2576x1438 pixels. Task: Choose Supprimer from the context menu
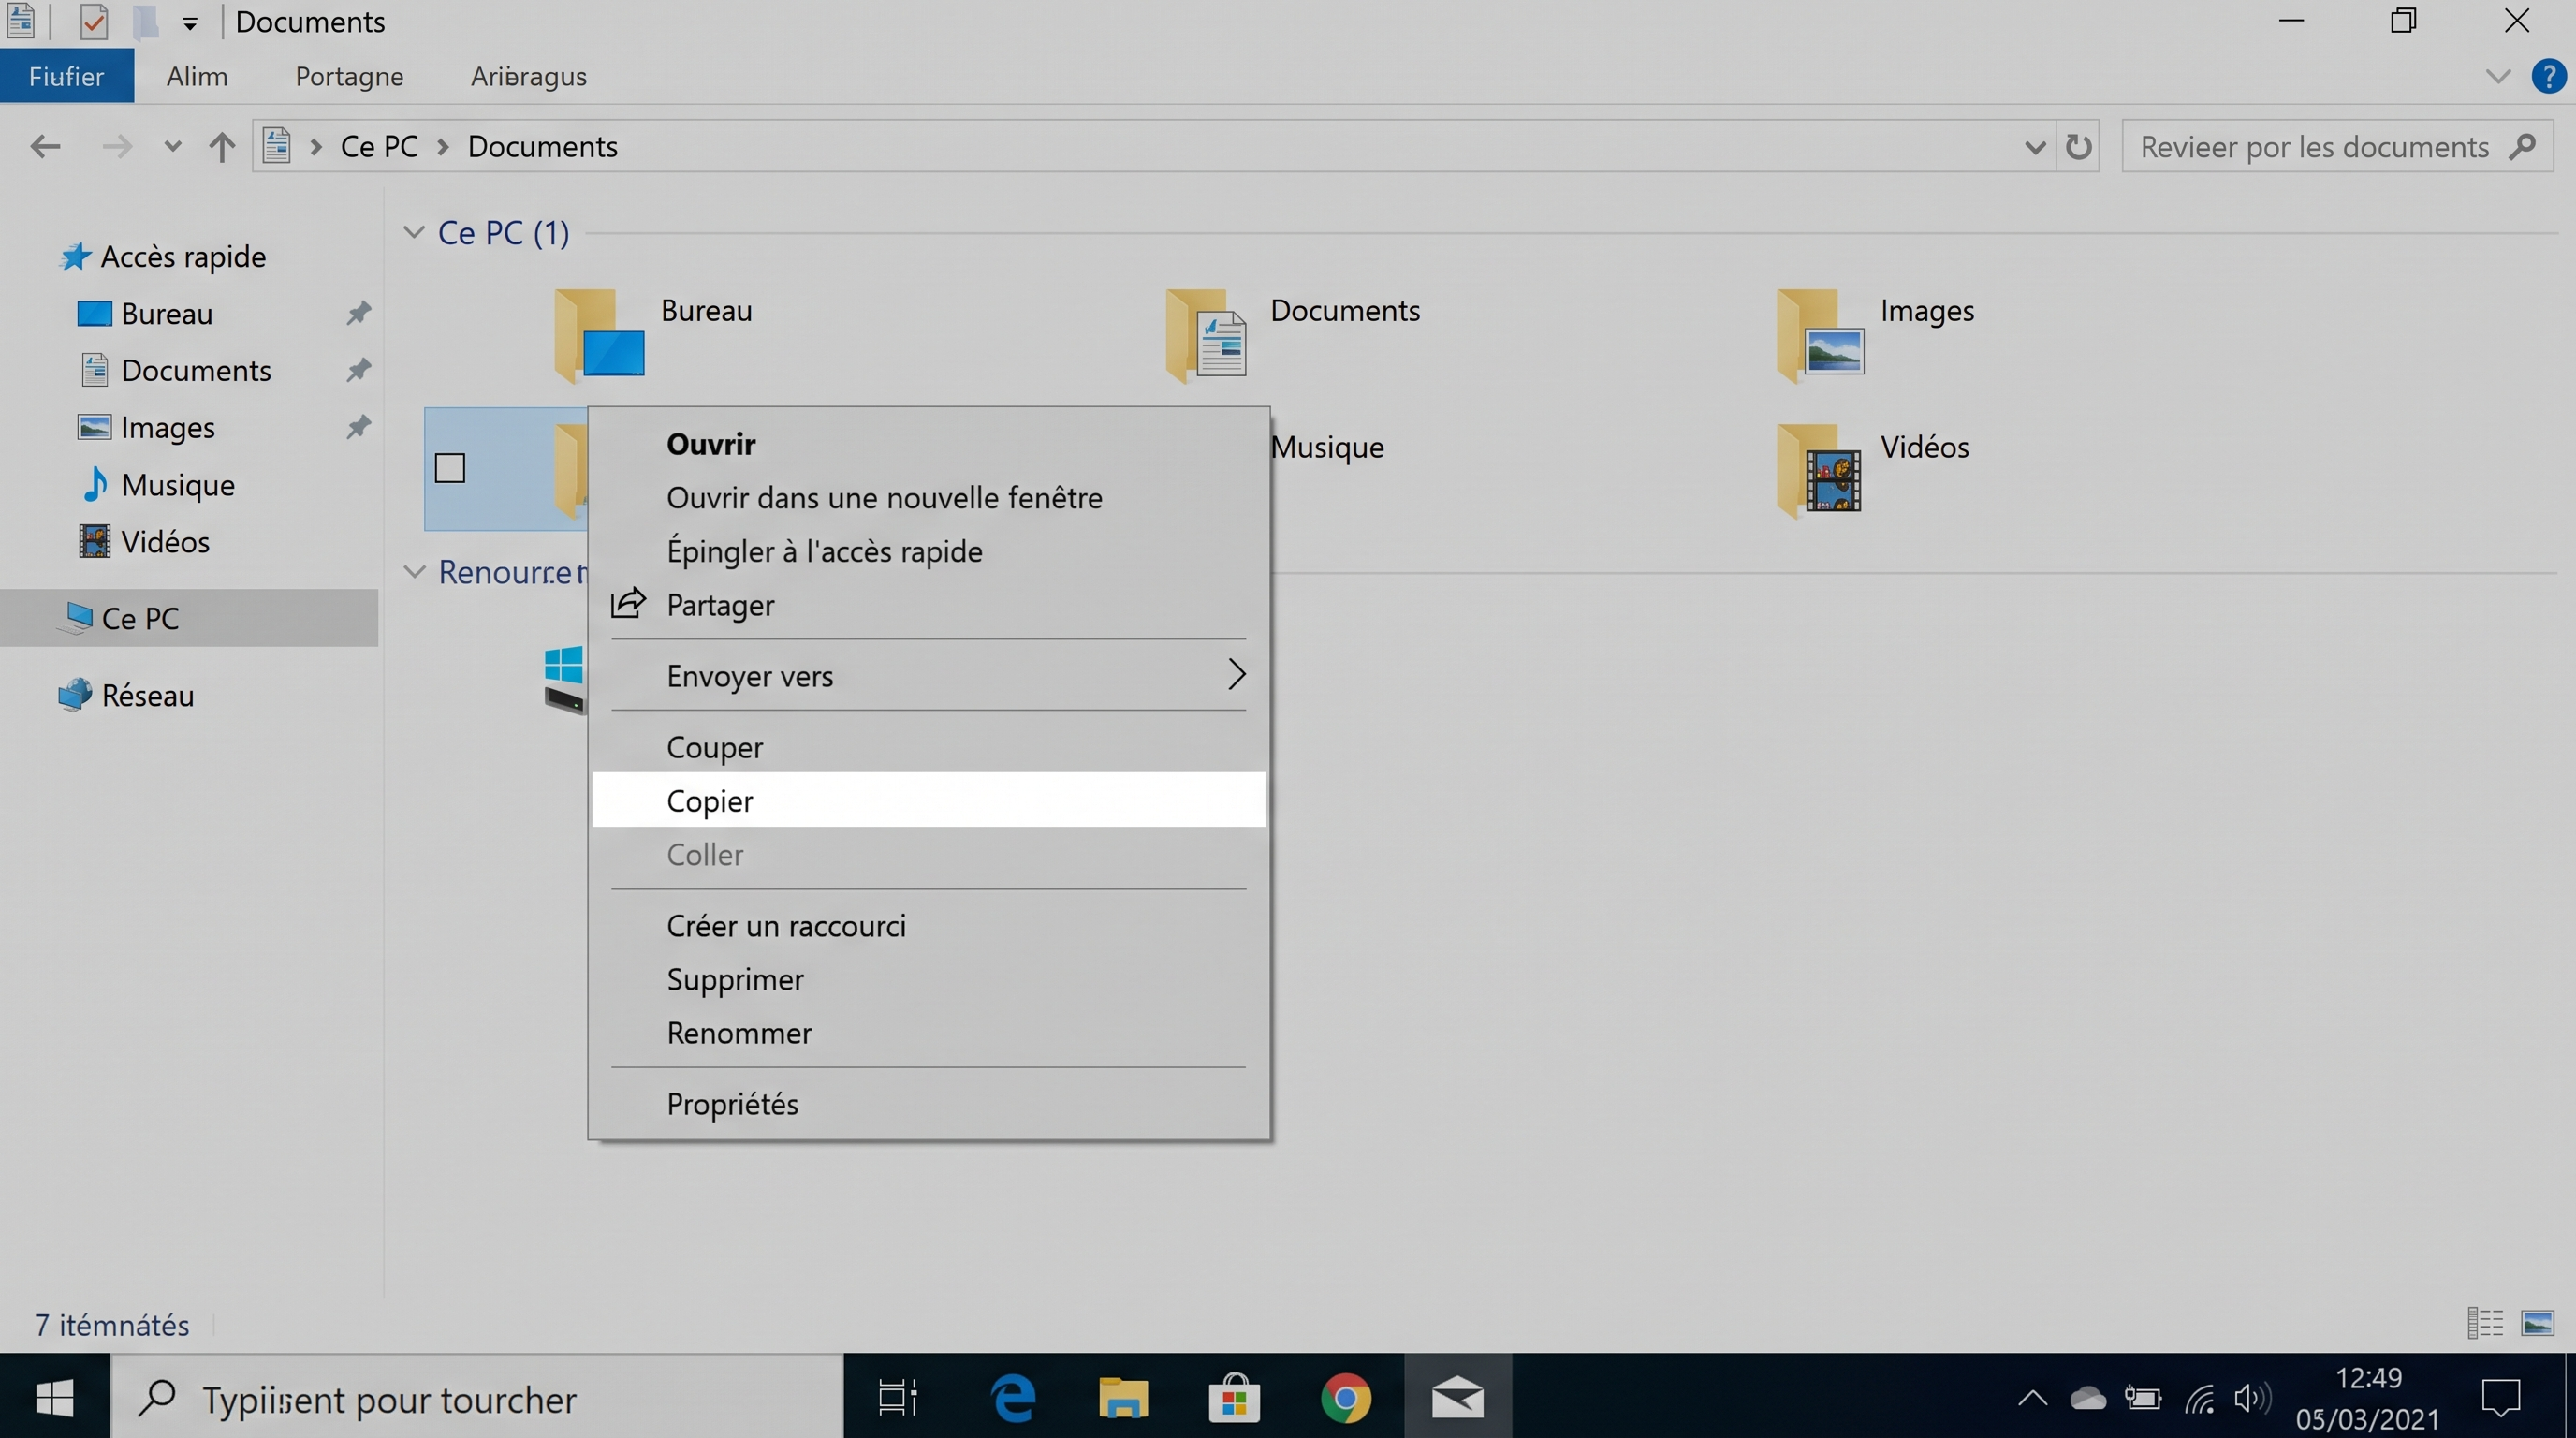(928, 979)
